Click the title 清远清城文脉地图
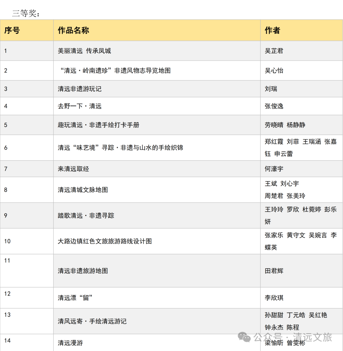 [x=83, y=190]
